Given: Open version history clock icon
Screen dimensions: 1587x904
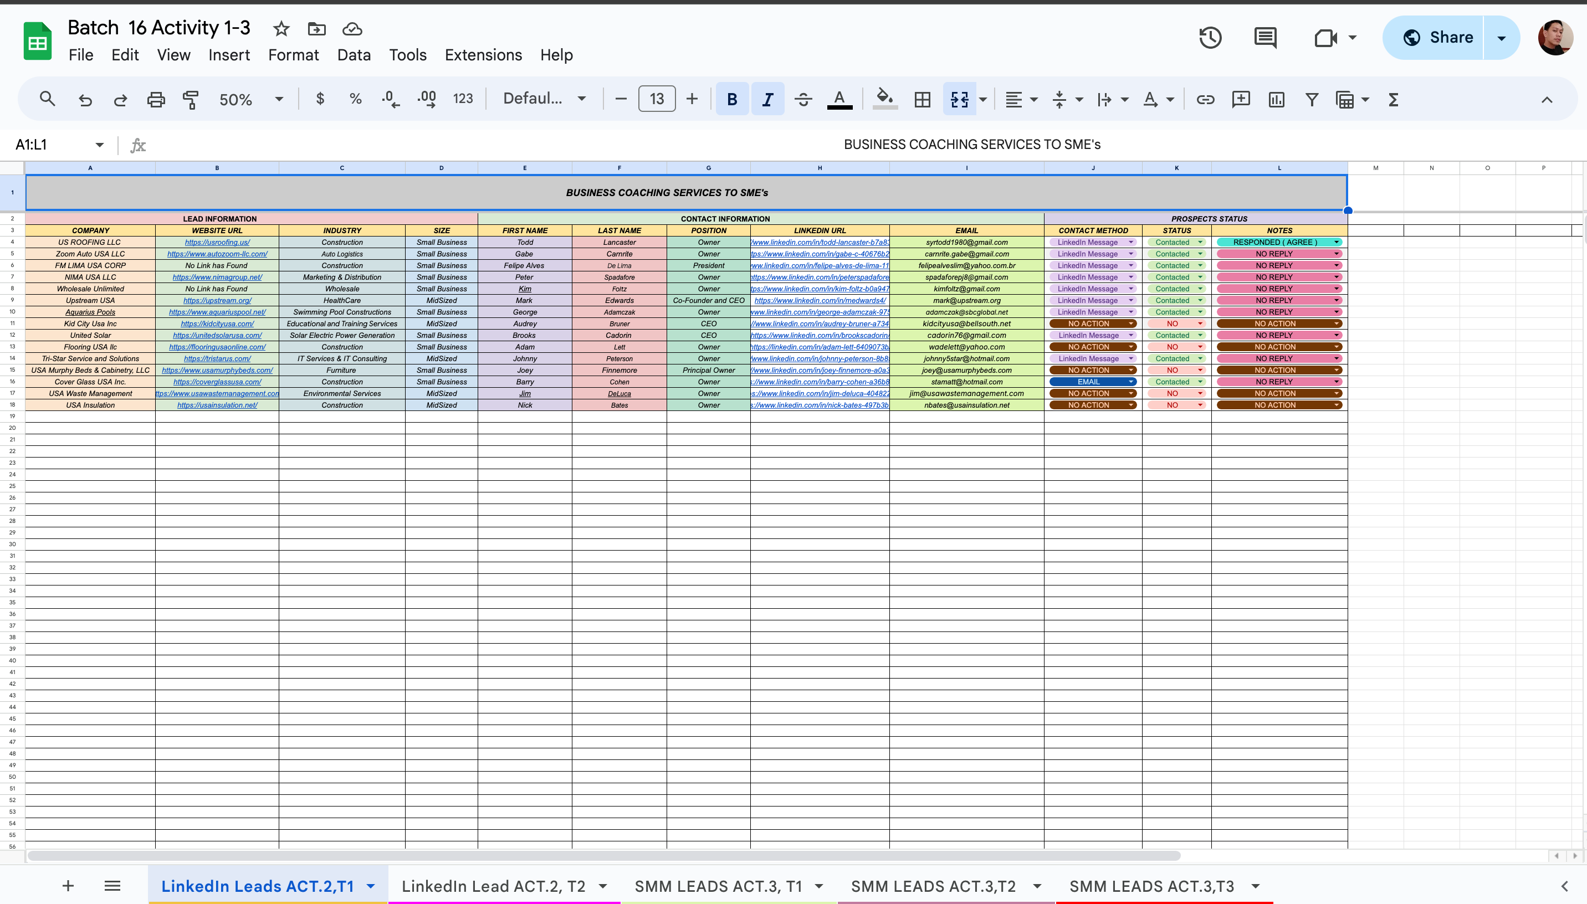Looking at the screenshot, I should [1210, 38].
